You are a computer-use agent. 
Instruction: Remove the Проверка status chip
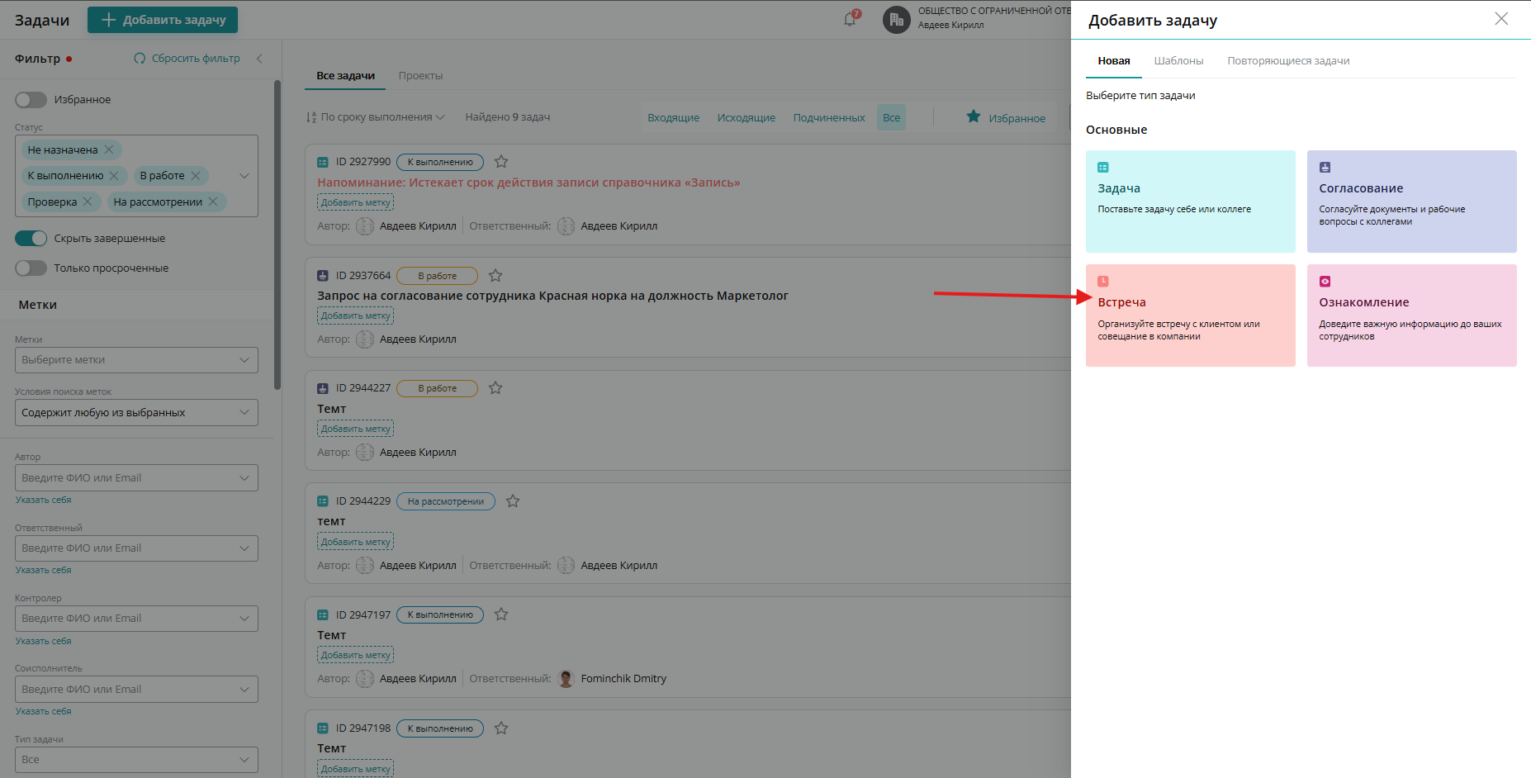tap(88, 202)
